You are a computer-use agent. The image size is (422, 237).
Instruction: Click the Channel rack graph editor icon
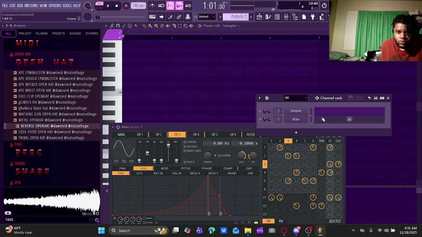click(x=376, y=98)
